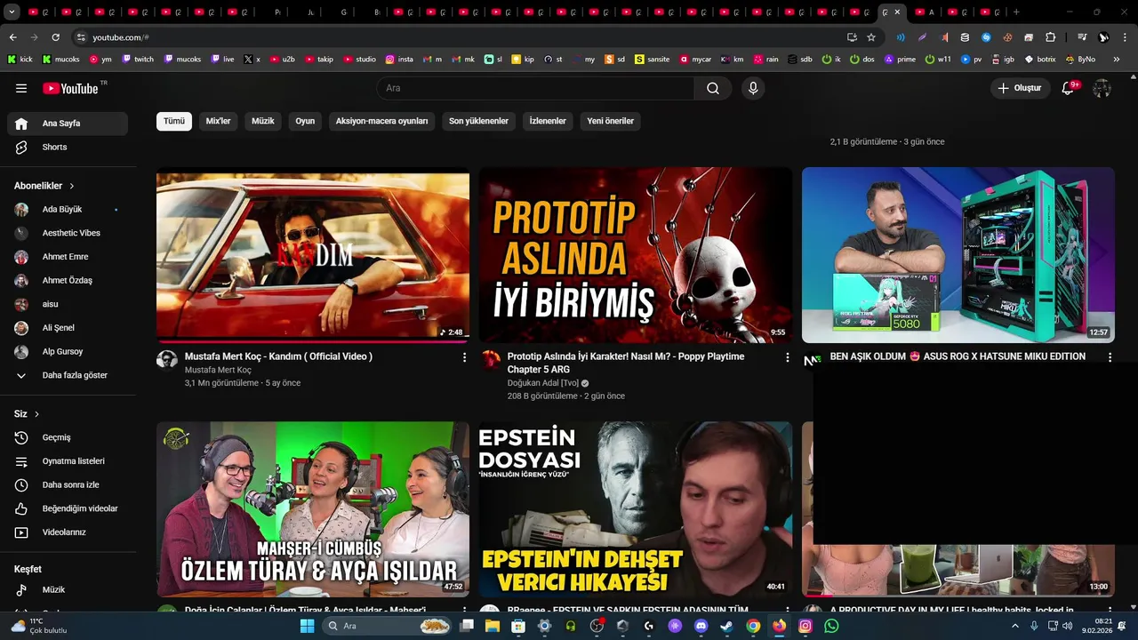Open Videolarınız in sidebar
Viewport: 1138px width, 640px height.
point(68,532)
